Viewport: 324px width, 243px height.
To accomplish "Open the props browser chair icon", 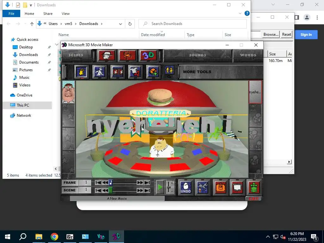I will coord(128,55).
